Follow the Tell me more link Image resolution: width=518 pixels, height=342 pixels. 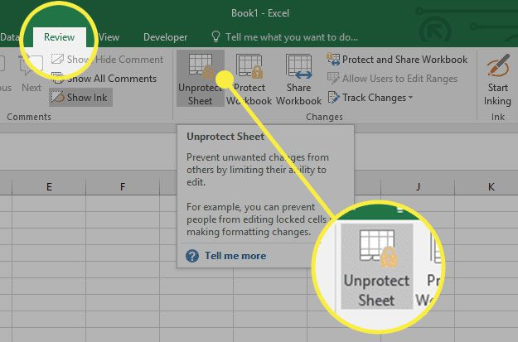pos(235,256)
